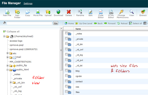Reload the file listing
The height and width of the screenshot is (95, 148).
tap(122, 23)
